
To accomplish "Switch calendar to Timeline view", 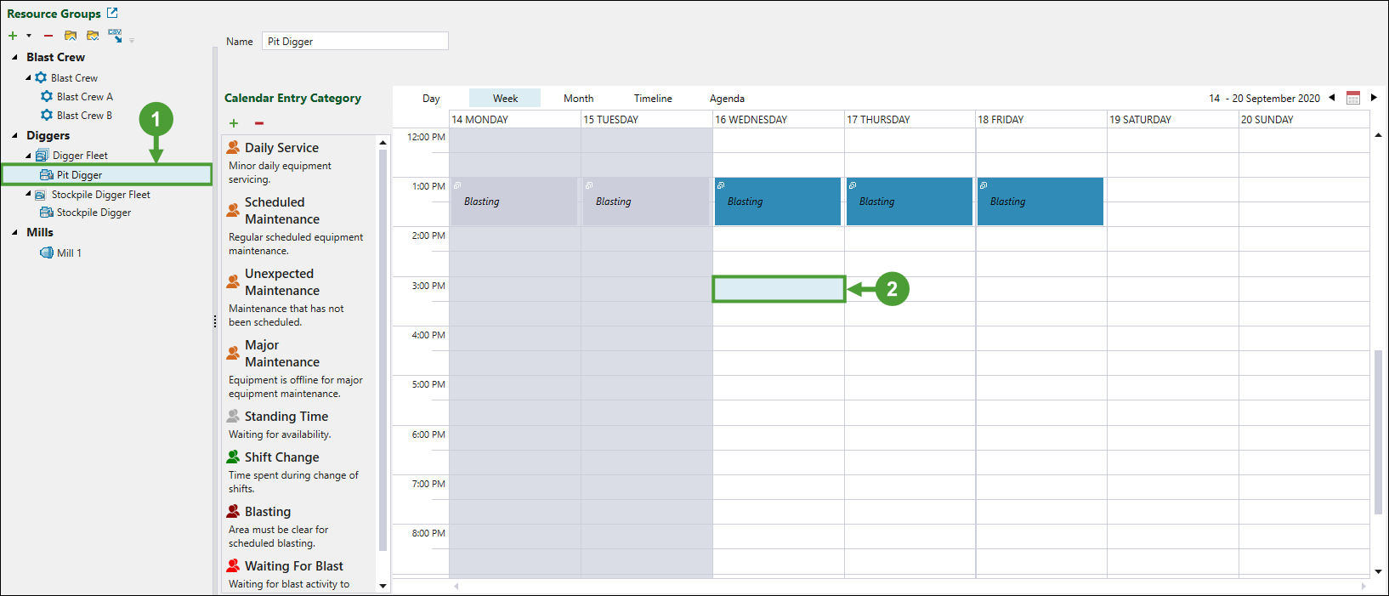I will (653, 99).
